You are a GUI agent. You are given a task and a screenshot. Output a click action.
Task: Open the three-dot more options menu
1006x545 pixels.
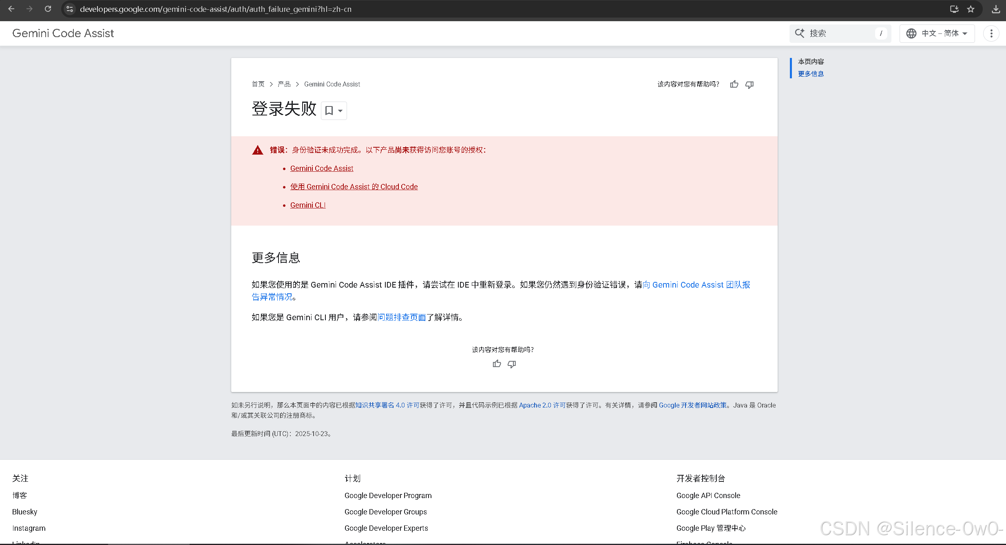(991, 33)
